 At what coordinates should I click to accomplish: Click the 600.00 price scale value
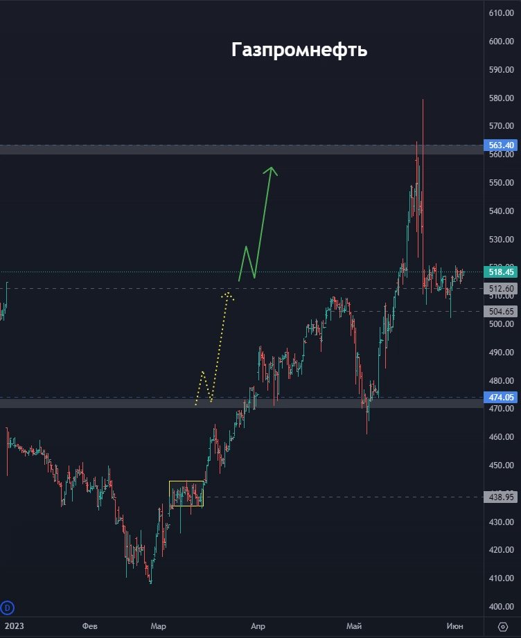pyautogui.click(x=502, y=41)
